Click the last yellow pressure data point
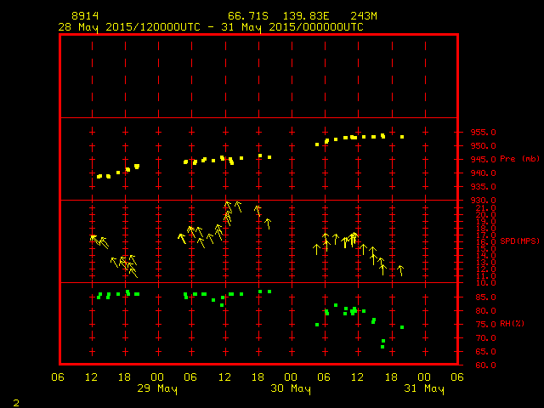 [x=402, y=137]
